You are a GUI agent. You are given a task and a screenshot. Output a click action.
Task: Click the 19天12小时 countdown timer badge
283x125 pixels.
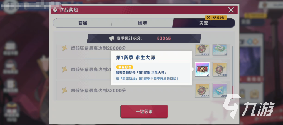click(x=216, y=18)
